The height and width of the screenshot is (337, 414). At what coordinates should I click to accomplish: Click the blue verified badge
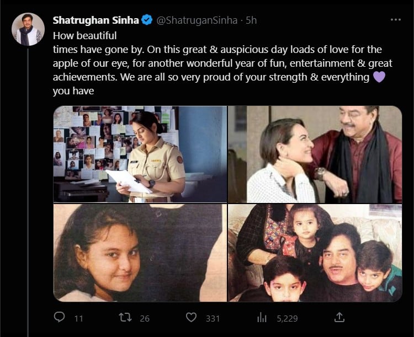147,20
